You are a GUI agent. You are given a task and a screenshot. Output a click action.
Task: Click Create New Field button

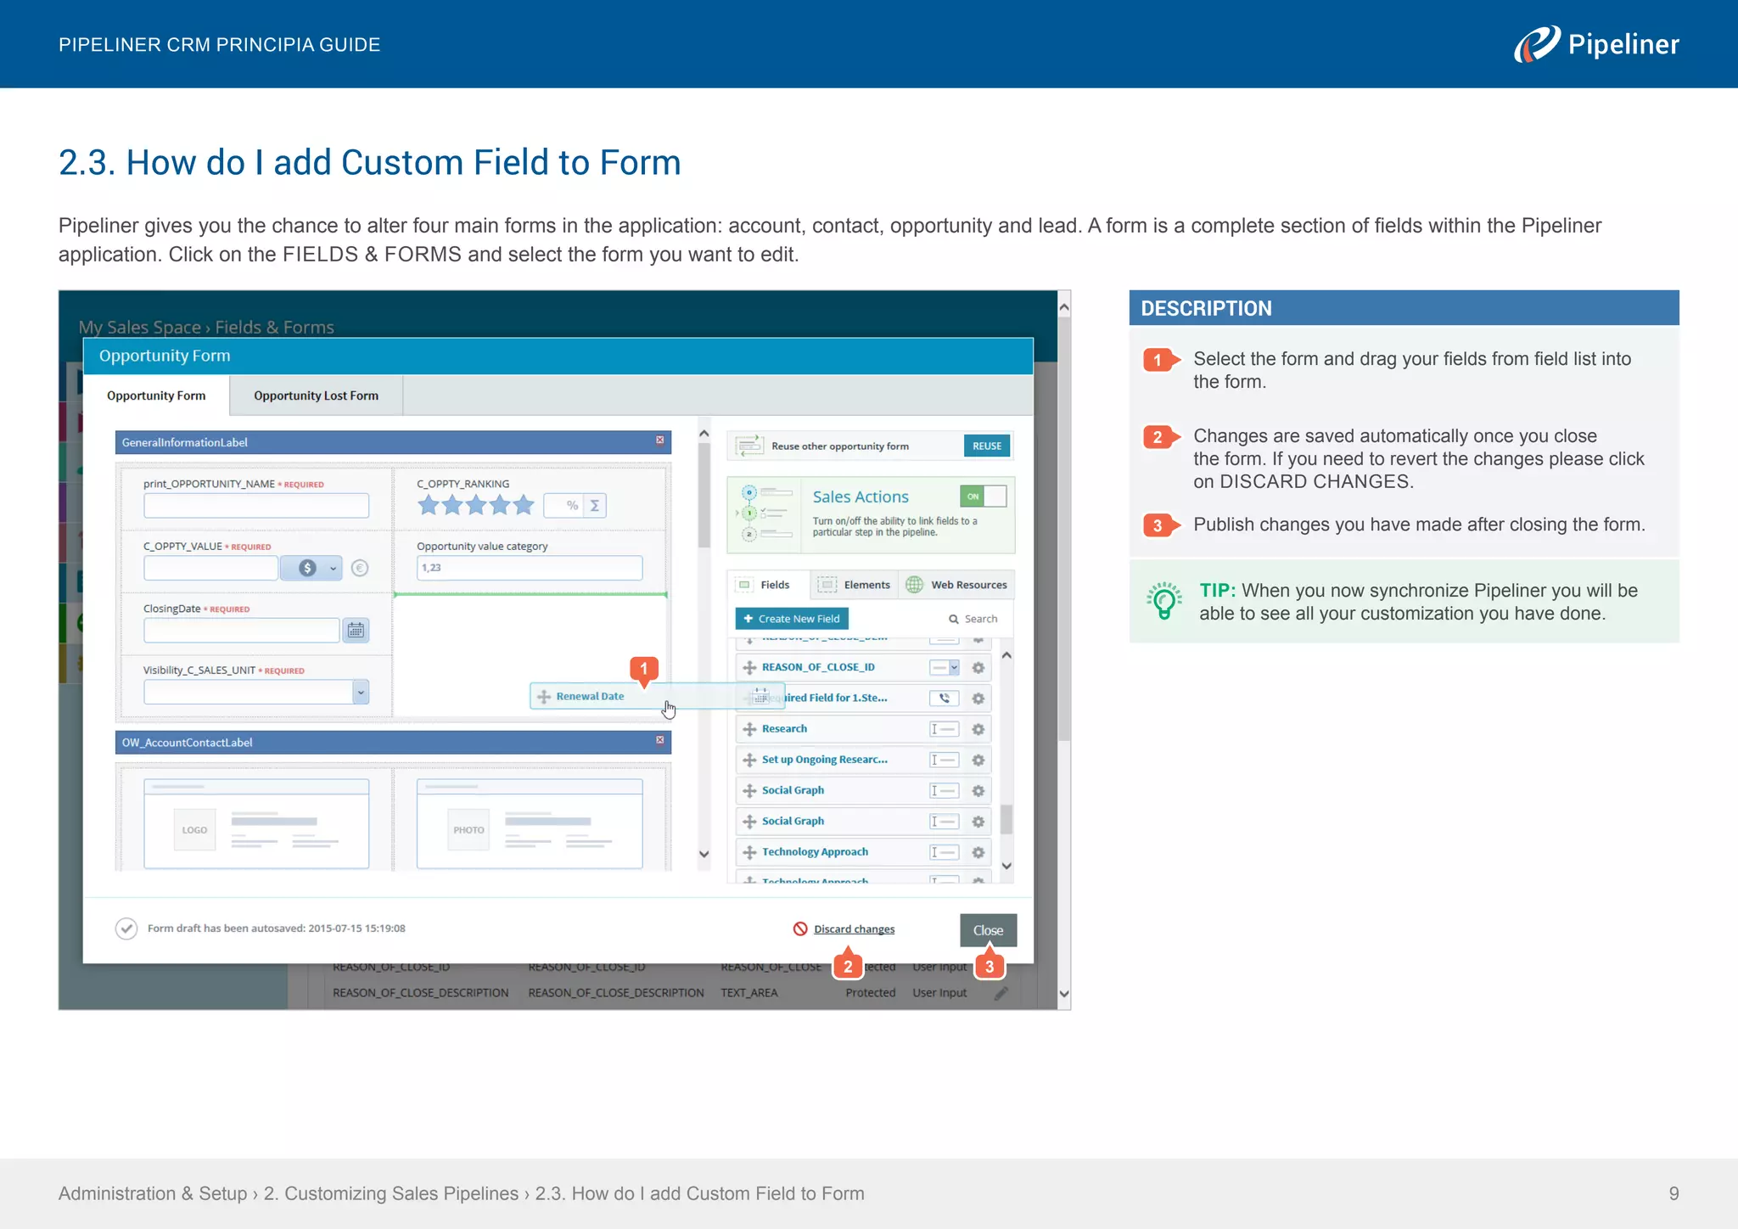792,619
